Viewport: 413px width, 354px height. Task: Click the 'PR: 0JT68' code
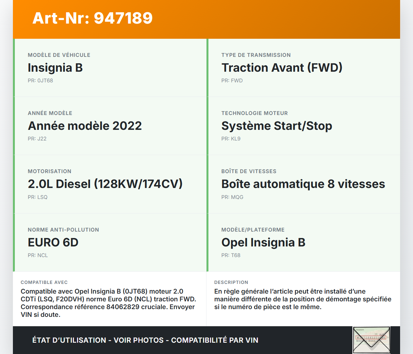point(40,81)
